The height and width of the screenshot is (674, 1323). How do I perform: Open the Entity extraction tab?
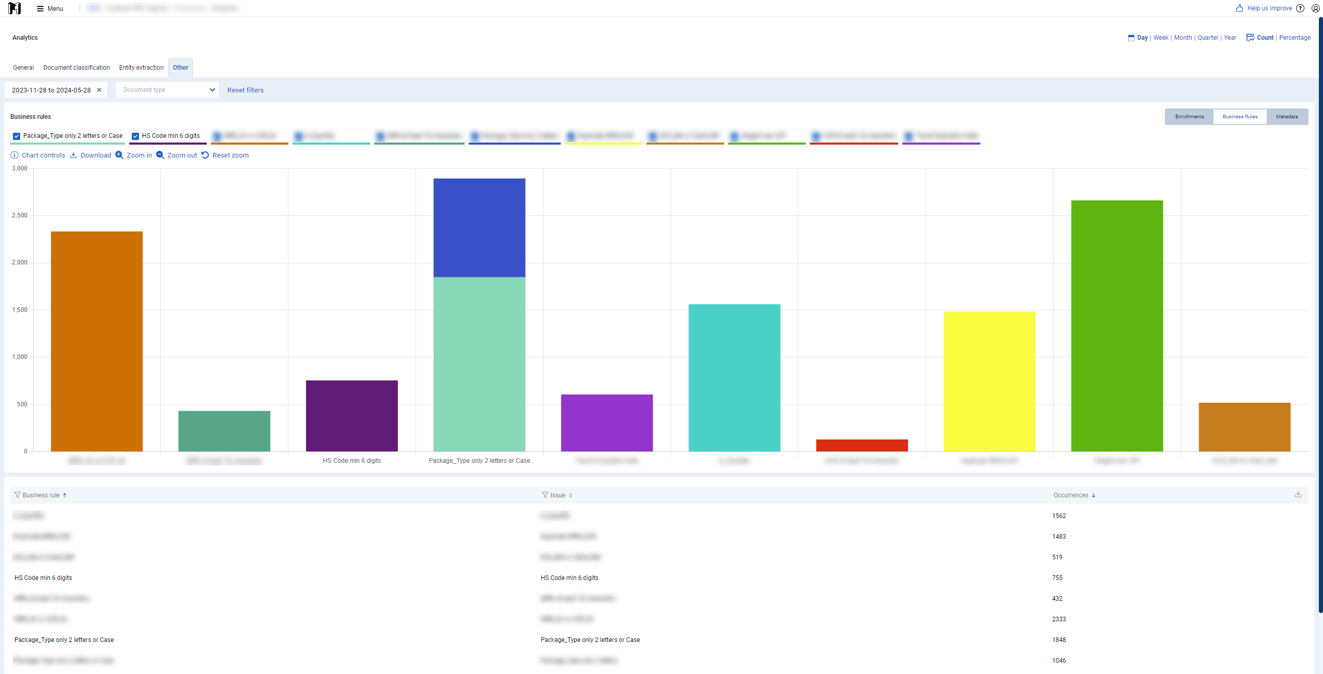coord(141,68)
